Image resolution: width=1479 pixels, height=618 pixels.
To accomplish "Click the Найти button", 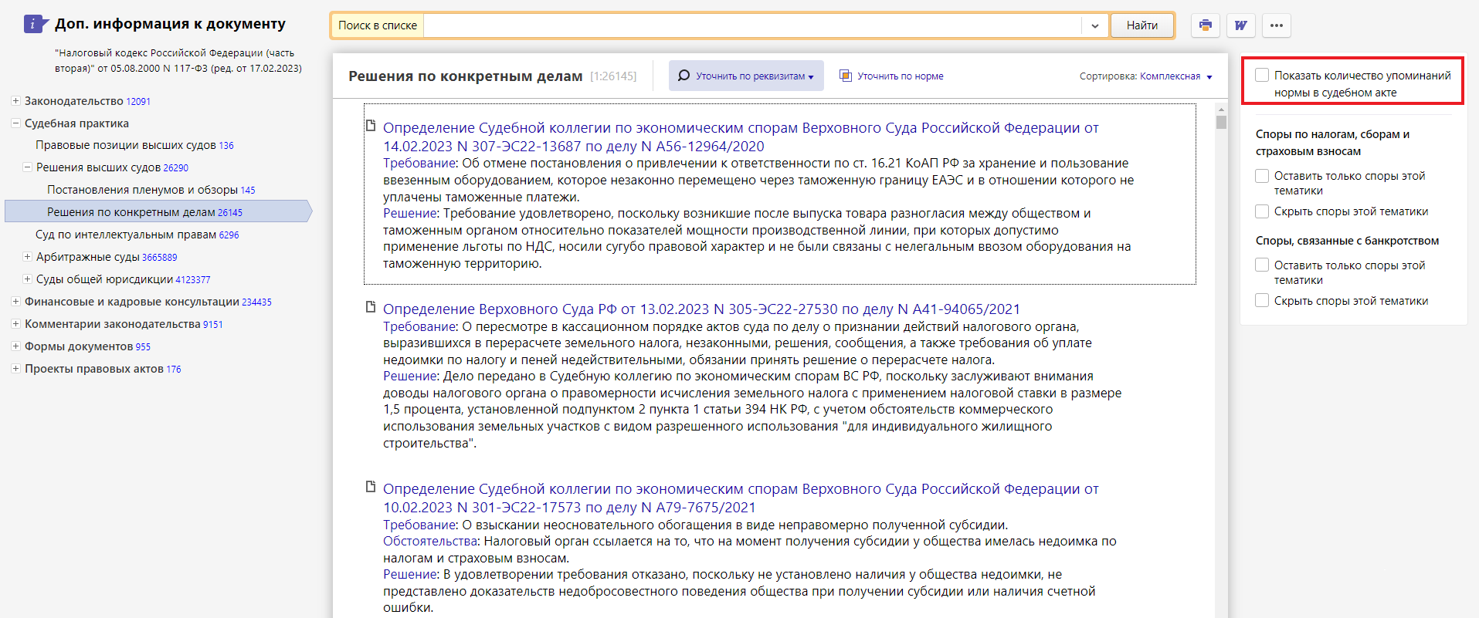I will [x=1141, y=25].
